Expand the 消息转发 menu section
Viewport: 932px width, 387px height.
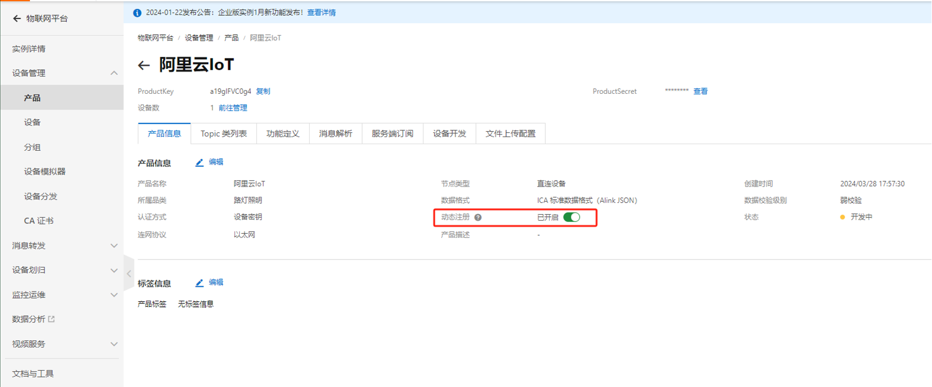point(114,246)
